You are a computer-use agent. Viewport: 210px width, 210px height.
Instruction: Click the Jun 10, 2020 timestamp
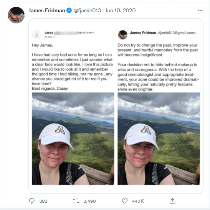coord(121,10)
